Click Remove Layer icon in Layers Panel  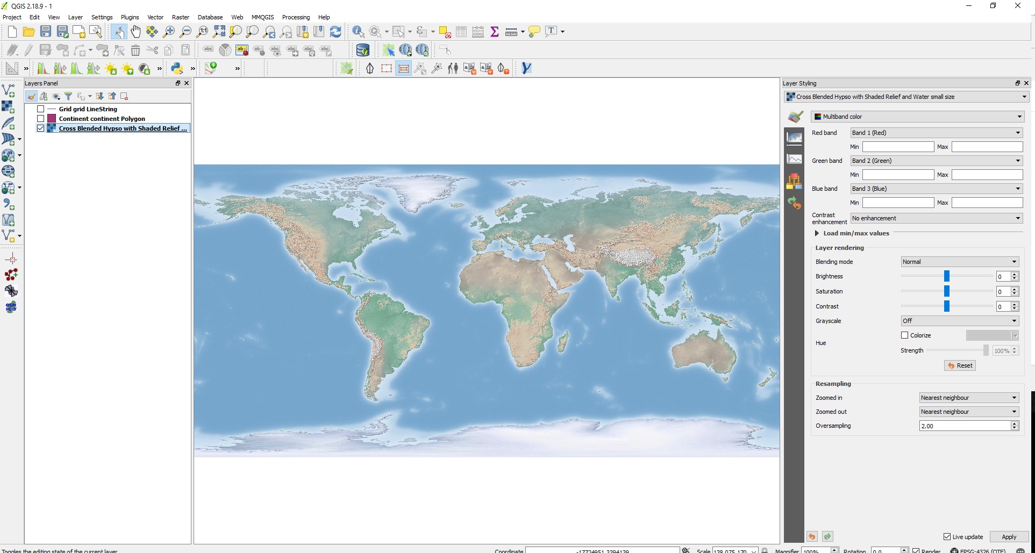coord(124,96)
